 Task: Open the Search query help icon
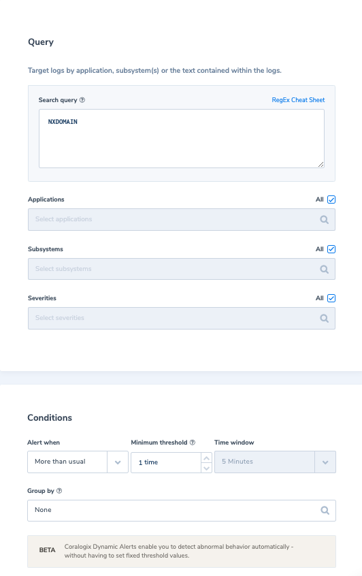point(82,100)
